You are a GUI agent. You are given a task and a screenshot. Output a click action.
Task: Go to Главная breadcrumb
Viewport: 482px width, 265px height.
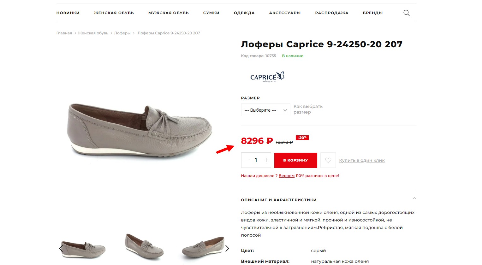tap(64, 33)
